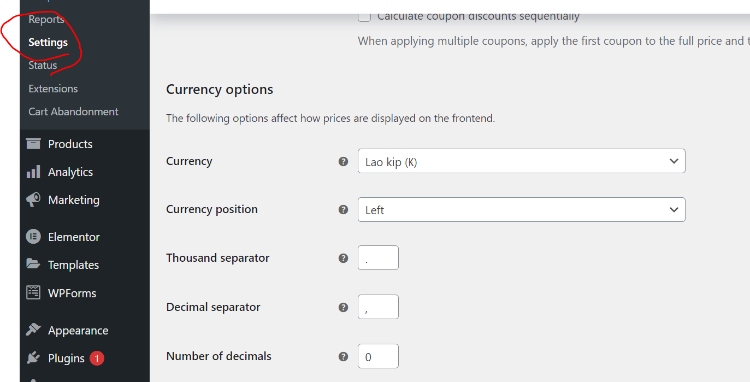Open the Currency dropdown showing Lao kip
Screen dimensions: 750x382
point(521,161)
